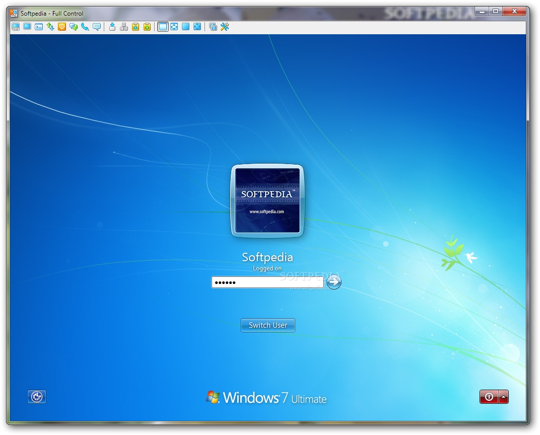
Task: Get remote clipboard (down arrow clipboard)
Action: pos(136,27)
